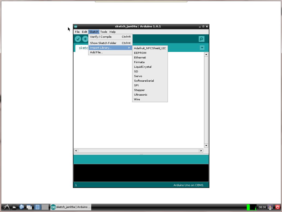Import the LiquidCrystal library

[x=150, y=67]
